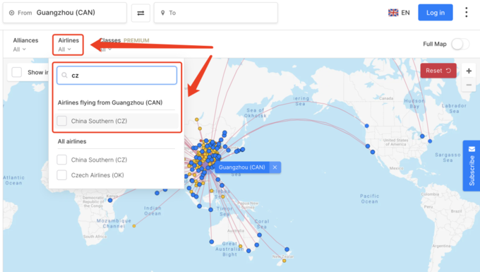Open the Subscribe side tab
Screen dimensions: 480x272
pyautogui.click(x=472, y=166)
